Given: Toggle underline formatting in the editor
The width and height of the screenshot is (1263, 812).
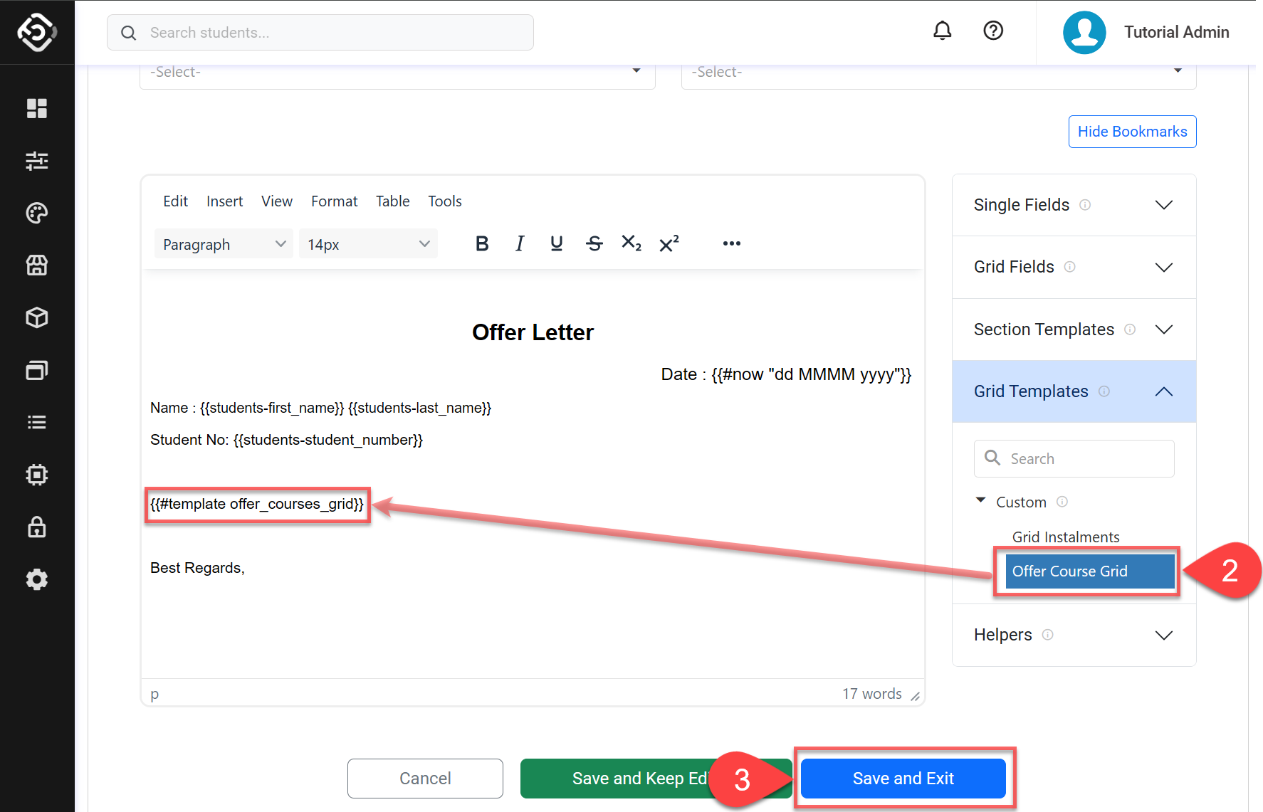Looking at the screenshot, I should [557, 244].
